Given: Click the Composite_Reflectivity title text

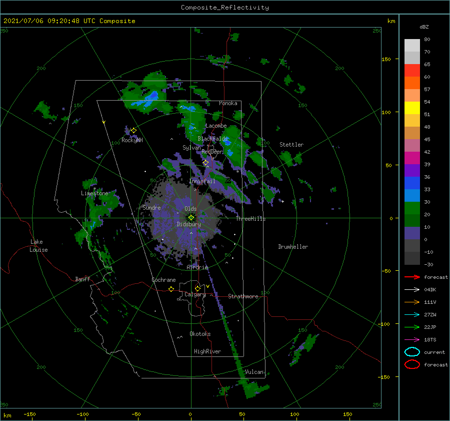Looking at the screenshot, I should [225, 8].
